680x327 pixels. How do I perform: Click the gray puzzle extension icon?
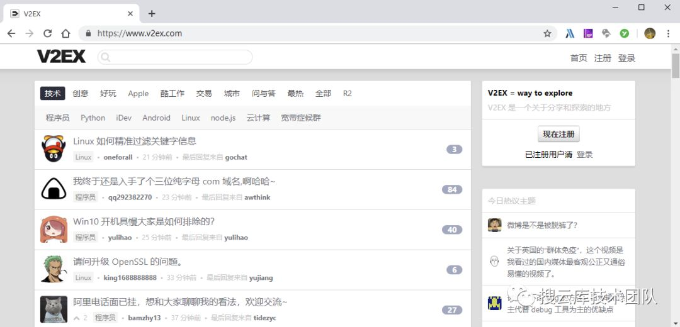(606, 33)
